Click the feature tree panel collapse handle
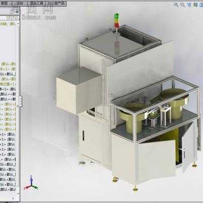The height and width of the screenshot is (203, 203). pyautogui.click(x=21, y=101)
